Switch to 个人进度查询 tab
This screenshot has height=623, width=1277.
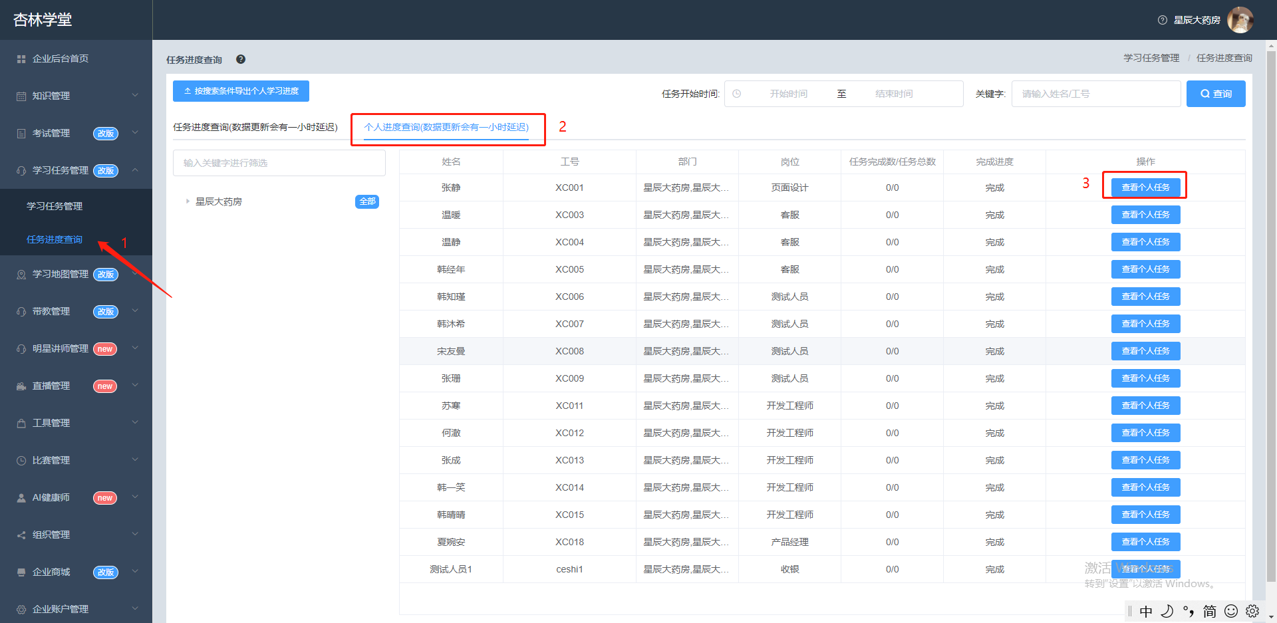446,127
